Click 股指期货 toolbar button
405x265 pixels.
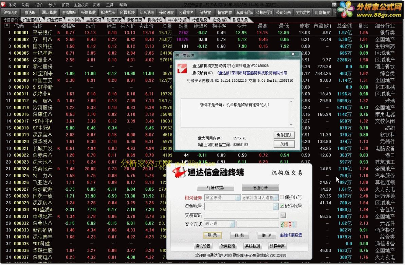(x=69, y=13)
